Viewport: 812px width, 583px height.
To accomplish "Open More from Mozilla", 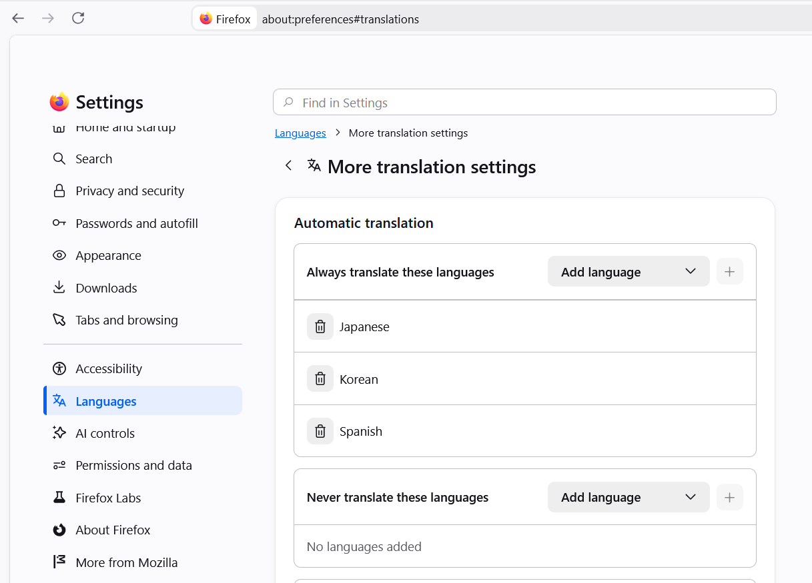I will pos(143,562).
